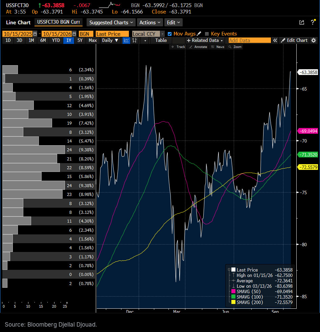The image size is (320, 332).
Task: Collapse panel with double chevron icon
Action: point(275,40)
